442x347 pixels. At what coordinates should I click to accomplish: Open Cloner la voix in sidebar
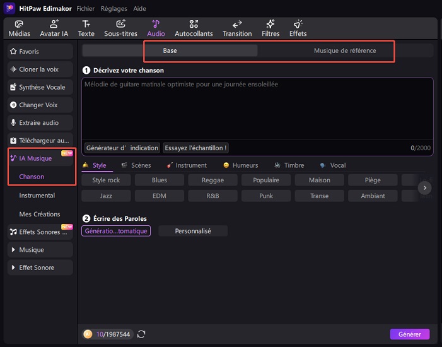pyautogui.click(x=42, y=69)
